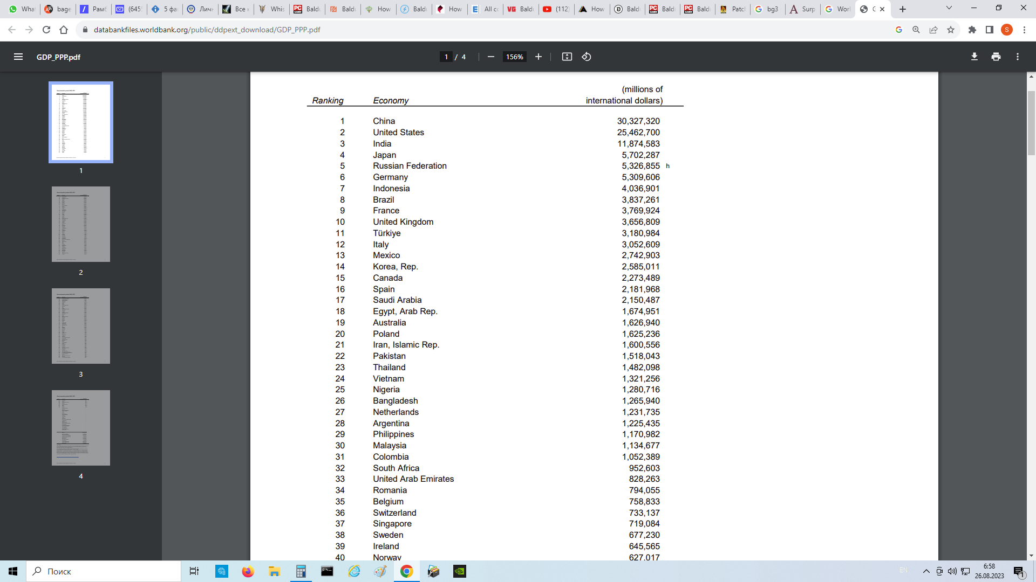The height and width of the screenshot is (582, 1036).
Task: Print the PDF document
Action: (996, 57)
